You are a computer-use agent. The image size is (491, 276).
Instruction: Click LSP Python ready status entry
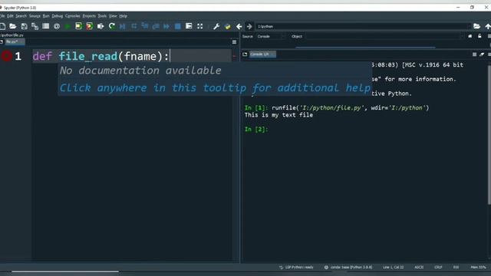[x=296, y=268]
